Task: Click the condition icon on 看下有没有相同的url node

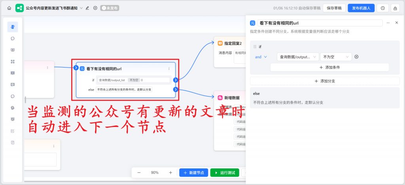Action: (82, 69)
